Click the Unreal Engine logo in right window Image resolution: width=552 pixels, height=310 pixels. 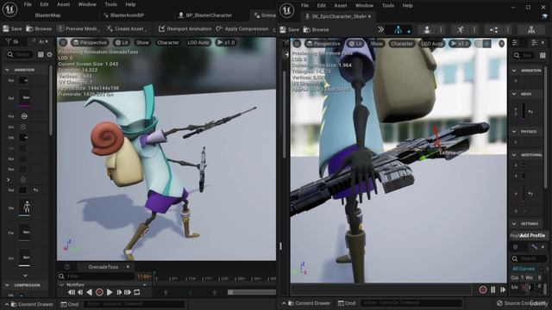coord(287,10)
